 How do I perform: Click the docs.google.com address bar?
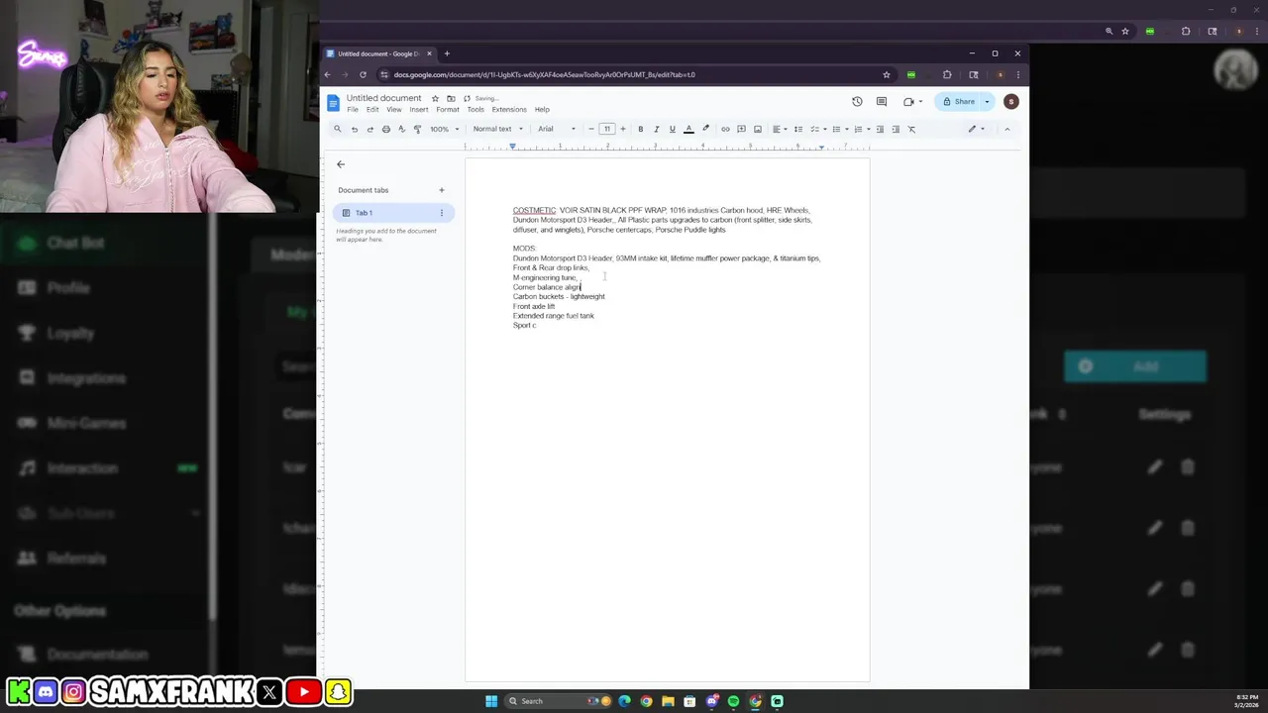pyautogui.click(x=634, y=74)
